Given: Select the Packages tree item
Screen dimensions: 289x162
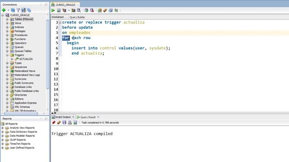Looking at the screenshot, I should (20, 31).
